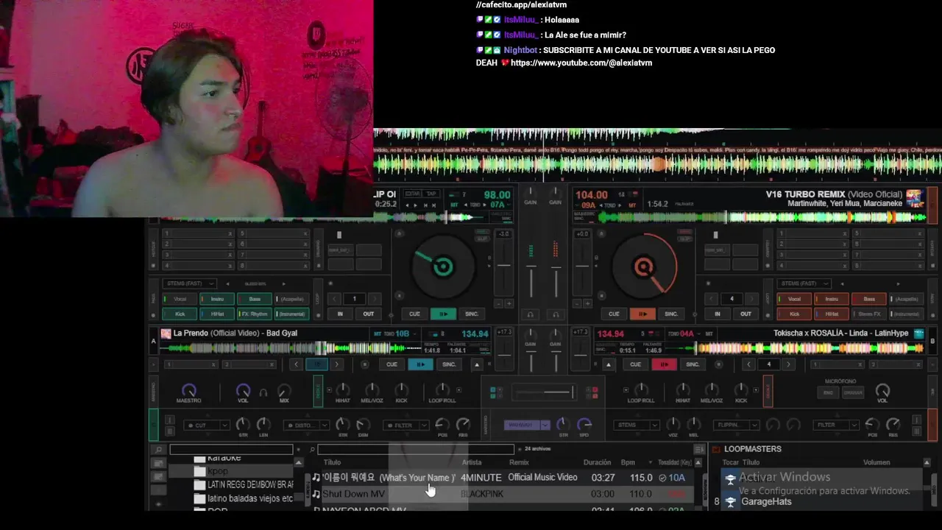Image resolution: width=942 pixels, height=530 pixels.
Task: Open the YouTube @alexiatvm link in chat
Action: (x=581, y=63)
